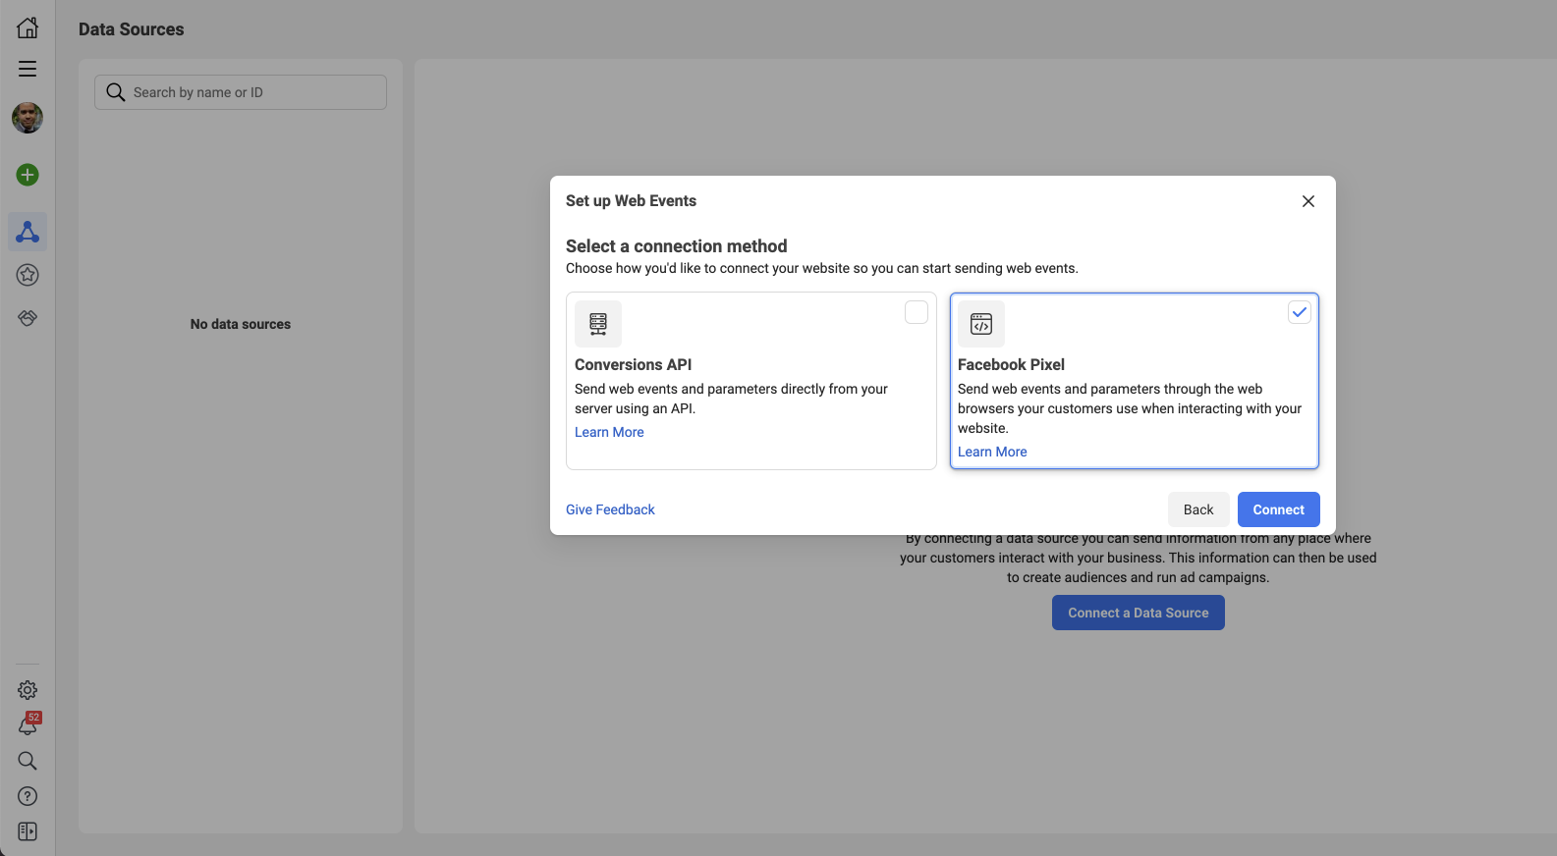Viewport: 1557px width, 856px height.
Task: Click the search magnifier in search field
Action: click(x=116, y=92)
